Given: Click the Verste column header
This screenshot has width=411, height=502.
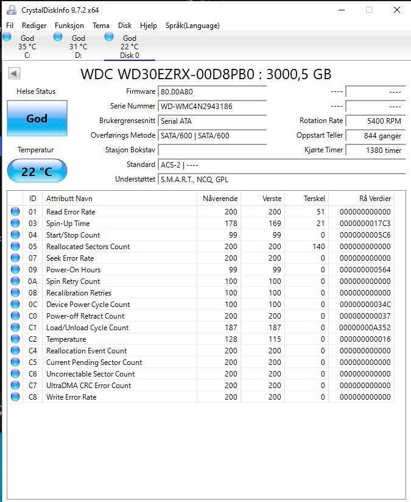Looking at the screenshot, I should (263, 199).
